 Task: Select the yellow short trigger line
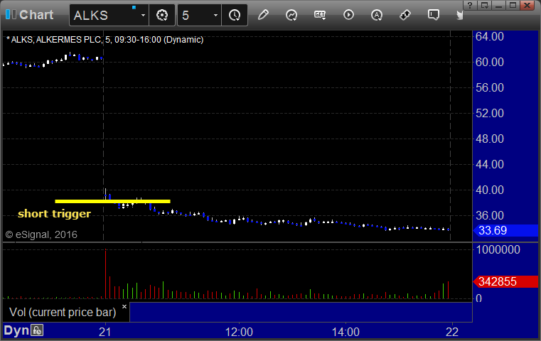(x=112, y=201)
